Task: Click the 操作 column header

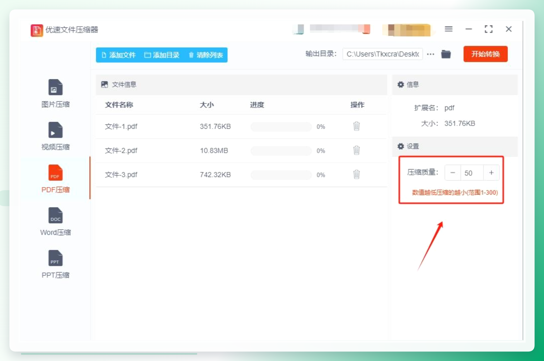Action: [357, 105]
